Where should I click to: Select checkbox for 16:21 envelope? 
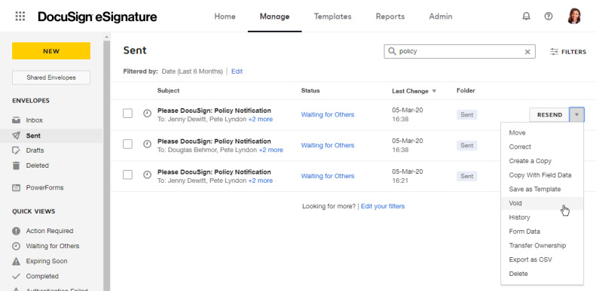tap(128, 174)
